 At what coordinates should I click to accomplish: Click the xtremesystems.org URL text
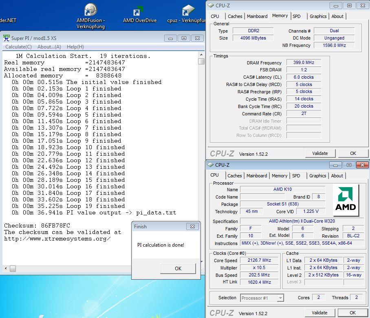tap(57, 238)
